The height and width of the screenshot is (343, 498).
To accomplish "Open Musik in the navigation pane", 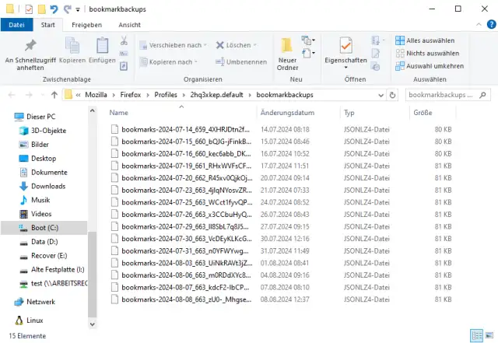I will (x=34, y=200).
